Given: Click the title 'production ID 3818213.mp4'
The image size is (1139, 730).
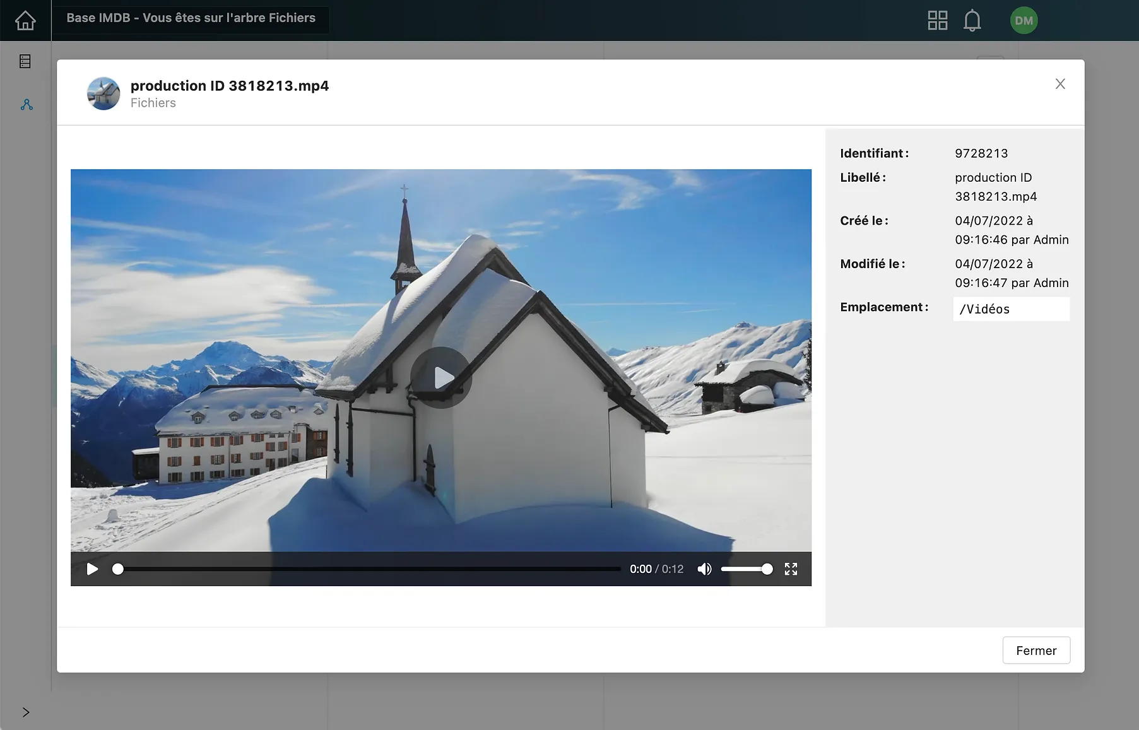Looking at the screenshot, I should click(230, 86).
